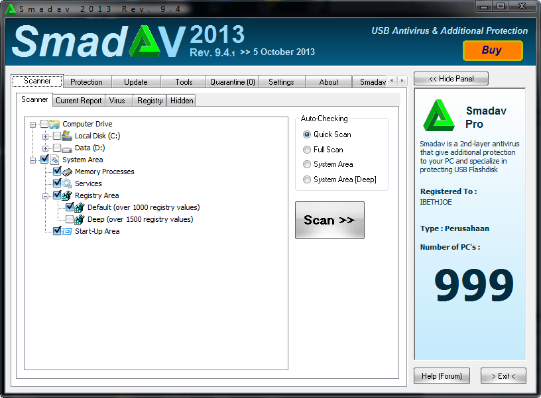Collapse the System Area tree node
541x398 pixels.
click(32, 160)
